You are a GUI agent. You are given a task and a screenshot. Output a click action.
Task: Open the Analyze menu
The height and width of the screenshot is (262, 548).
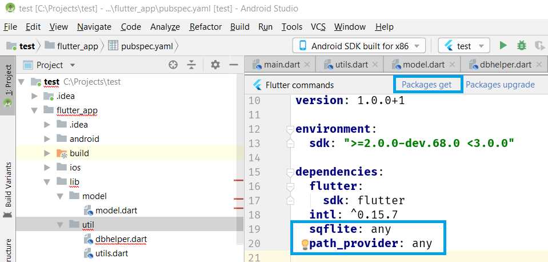(x=165, y=27)
